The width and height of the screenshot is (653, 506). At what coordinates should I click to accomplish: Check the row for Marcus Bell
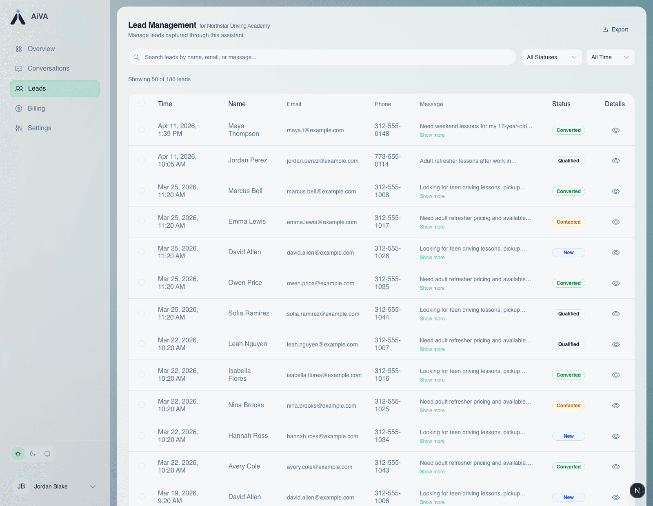click(142, 191)
